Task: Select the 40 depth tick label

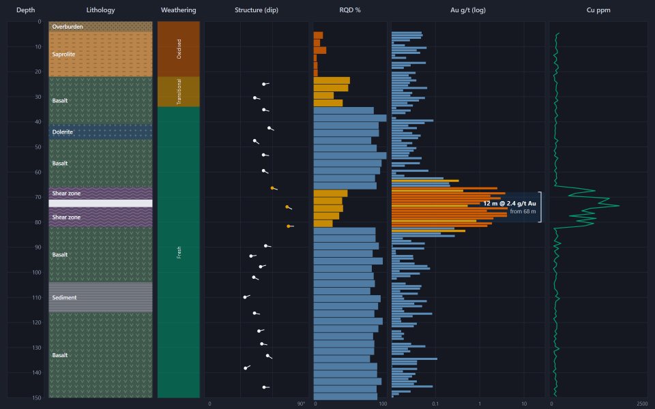Action: (38, 122)
